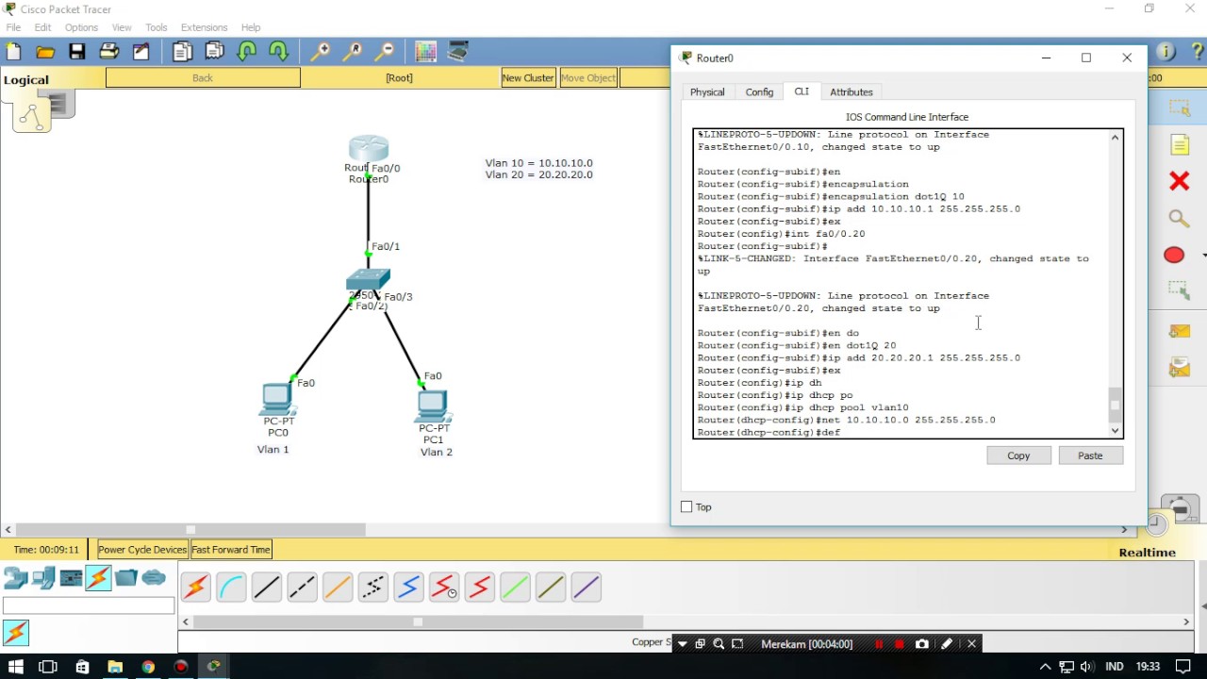Open the Extensions menu

point(204,27)
